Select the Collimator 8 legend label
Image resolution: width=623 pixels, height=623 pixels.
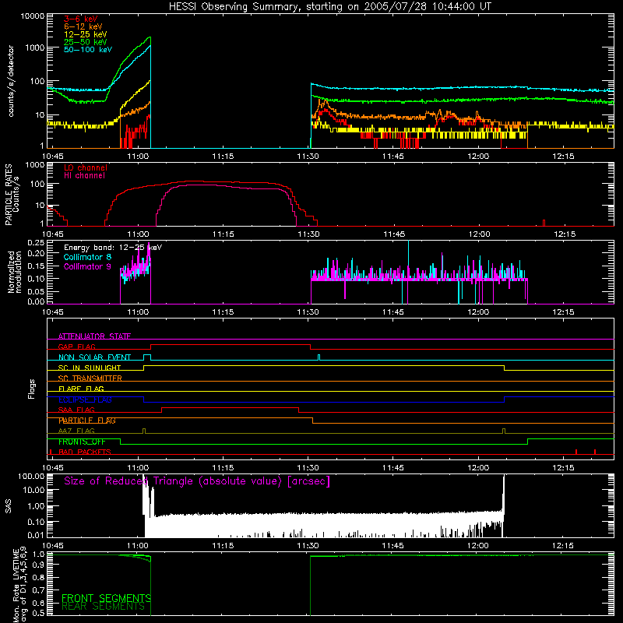click(87, 257)
